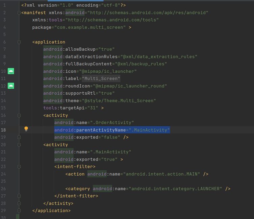Screen dimensions: 254x219
Task: Place cursor in the "Multi_Screen" label value
Action: coord(101,79)
